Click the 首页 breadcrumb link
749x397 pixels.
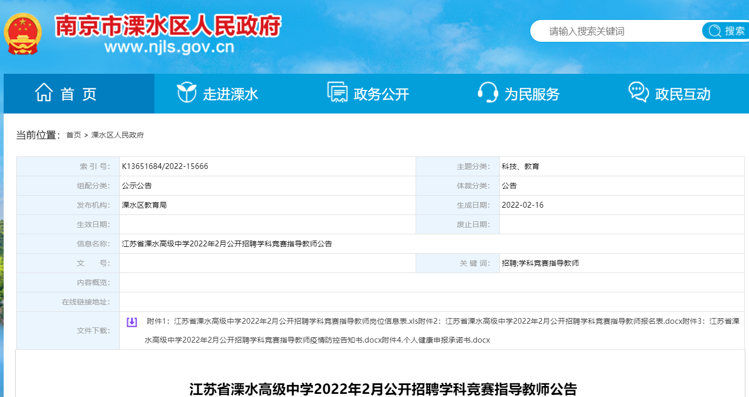(x=73, y=135)
